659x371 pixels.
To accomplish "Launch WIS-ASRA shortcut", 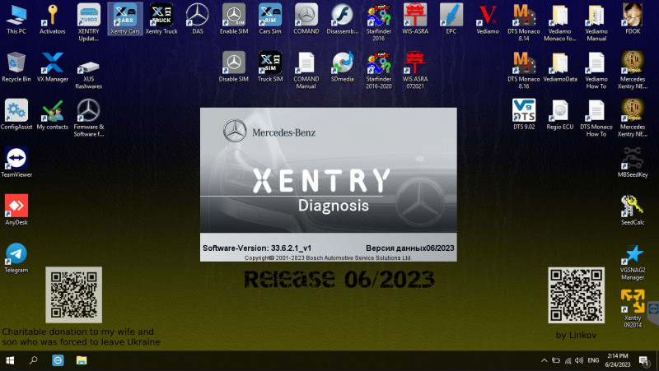I will [x=415, y=19].
